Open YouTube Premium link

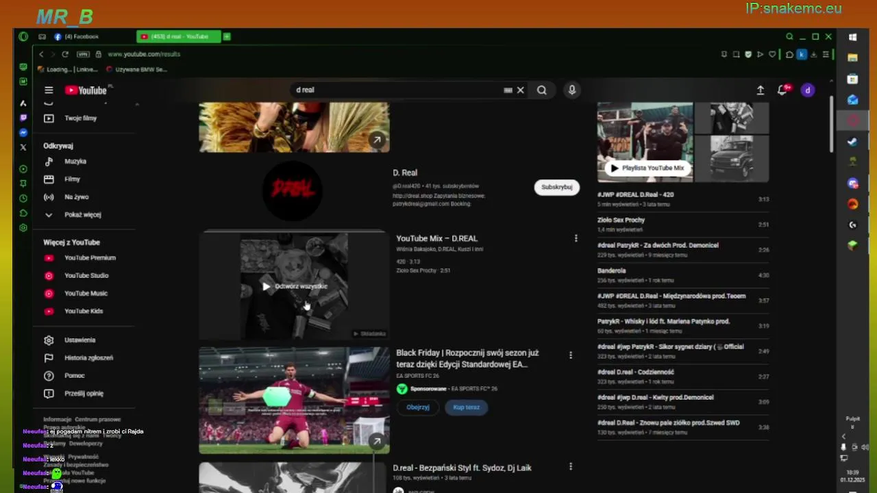[x=89, y=257]
